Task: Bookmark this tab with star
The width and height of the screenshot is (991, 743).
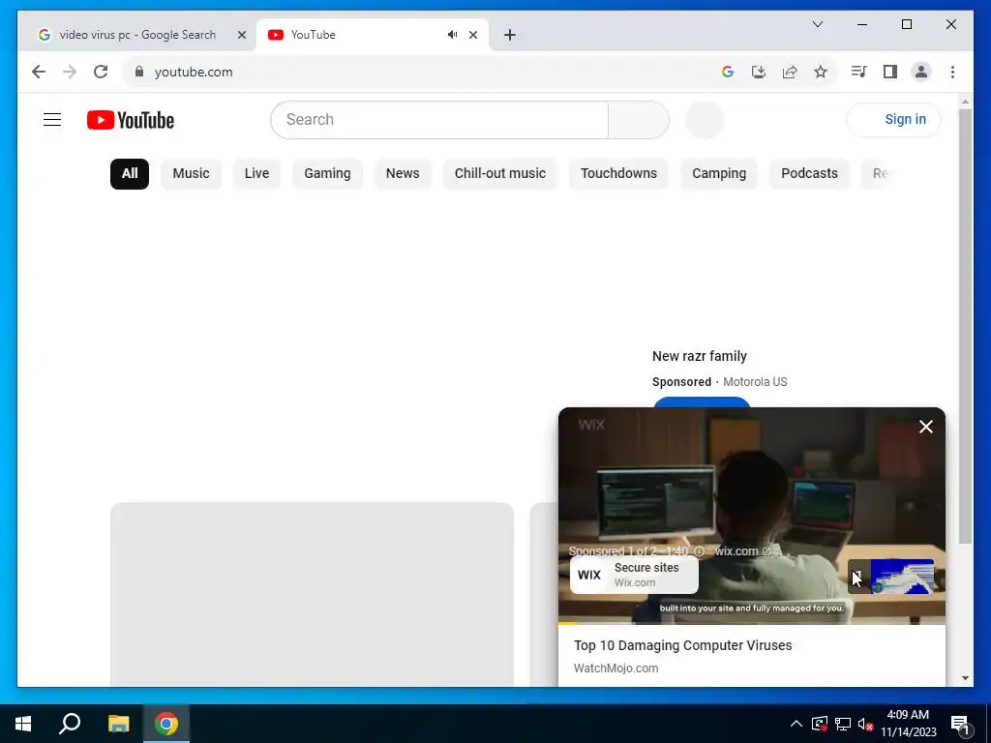Action: (821, 72)
